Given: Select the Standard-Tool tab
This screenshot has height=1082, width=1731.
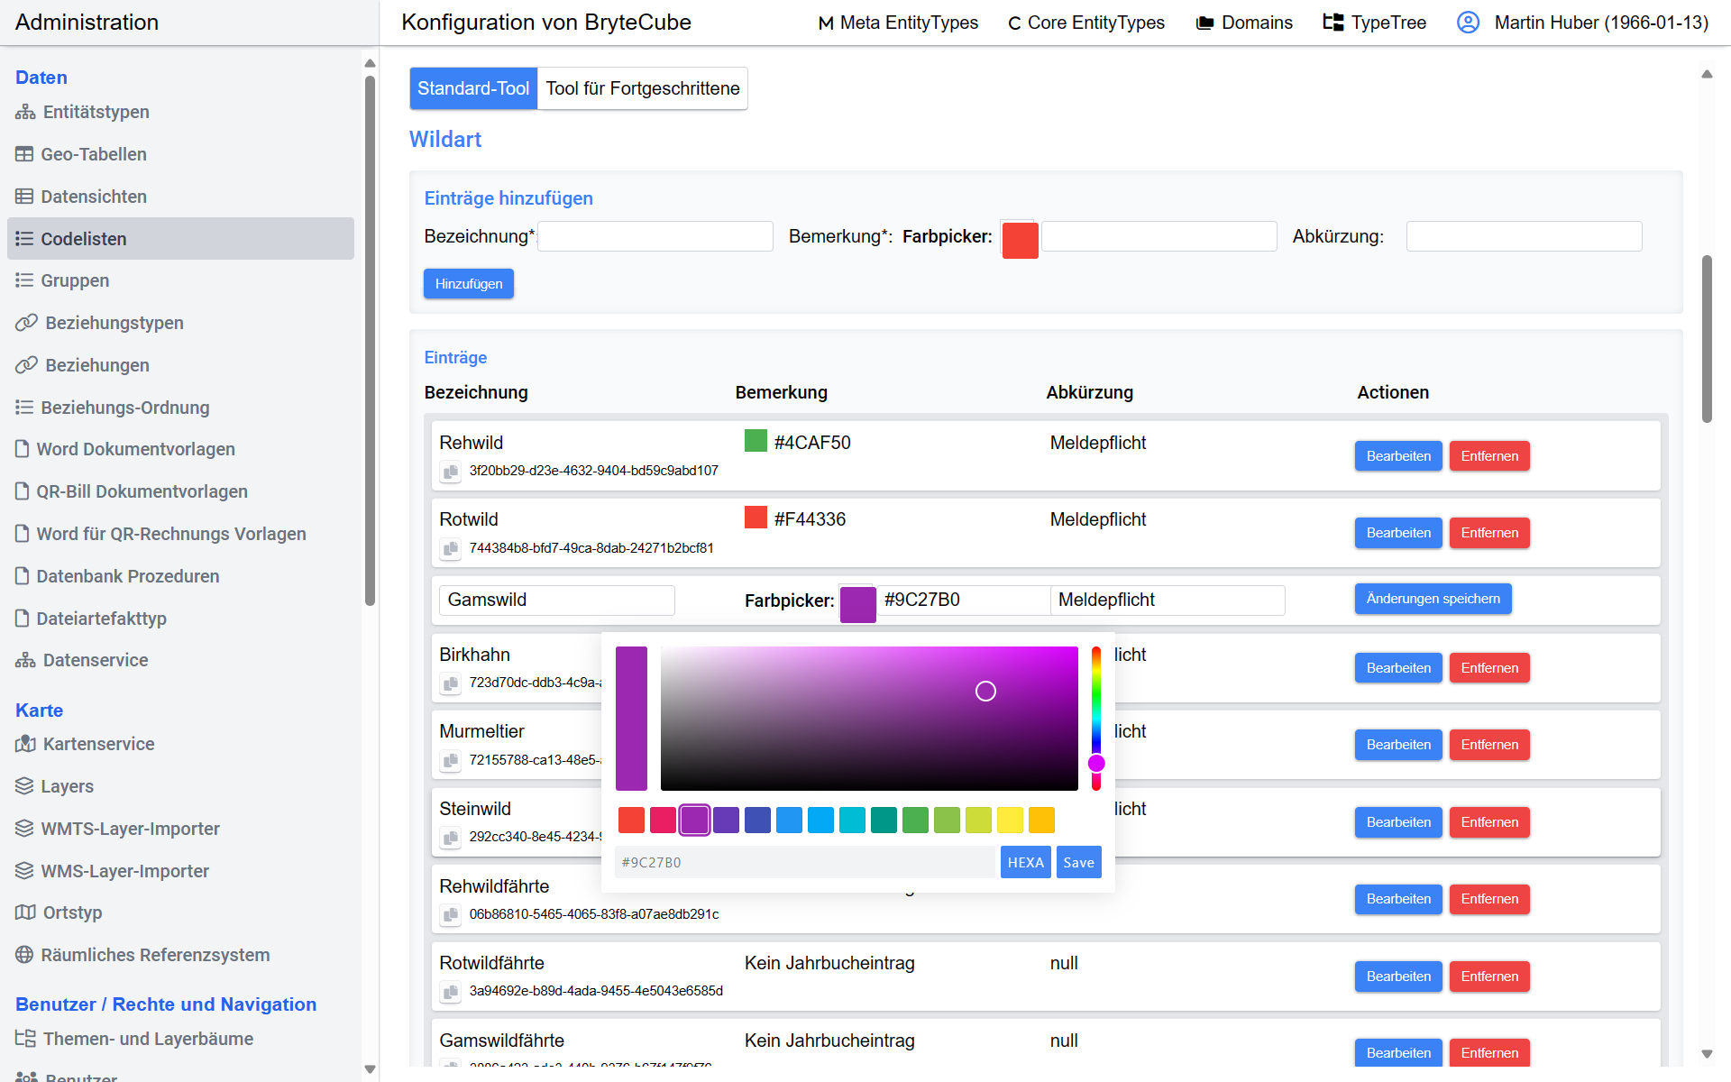Looking at the screenshot, I should click(x=473, y=88).
